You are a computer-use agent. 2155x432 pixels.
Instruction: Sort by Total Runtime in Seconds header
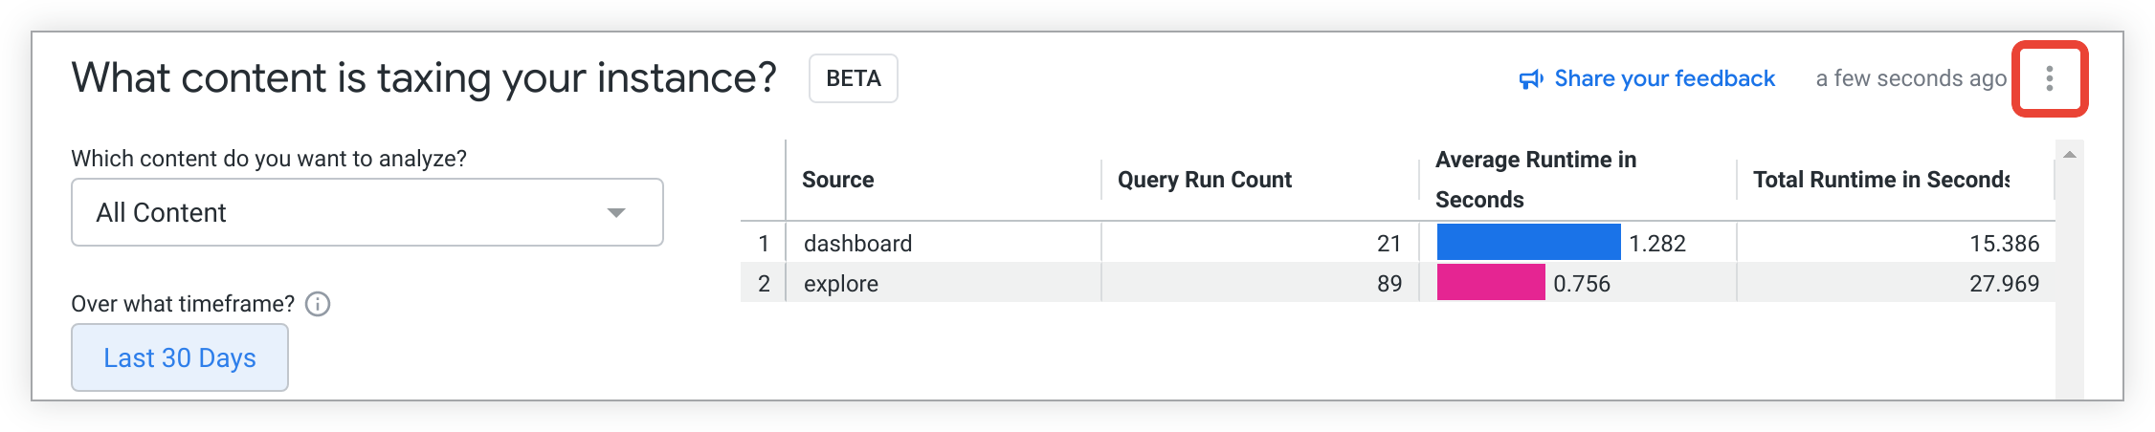tap(1880, 180)
